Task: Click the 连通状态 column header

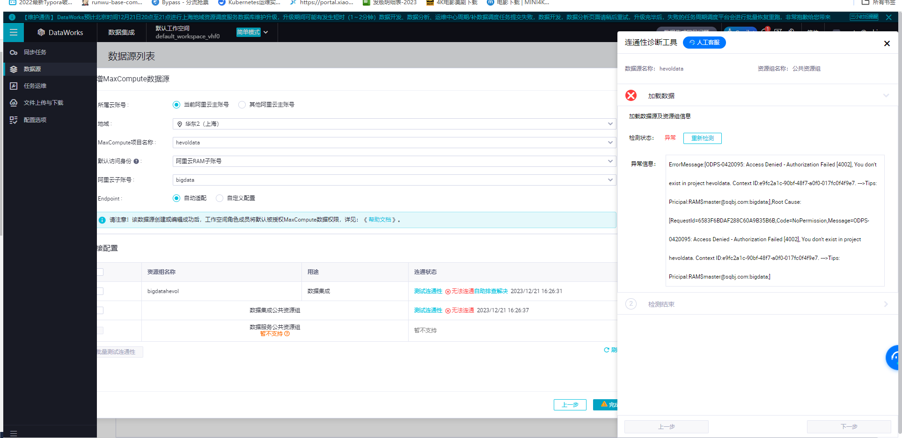Action: click(425, 272)
